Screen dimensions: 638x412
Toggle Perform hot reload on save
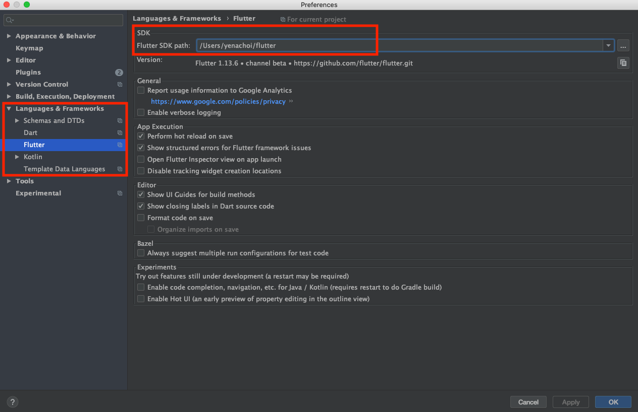(x=141, y=136)
